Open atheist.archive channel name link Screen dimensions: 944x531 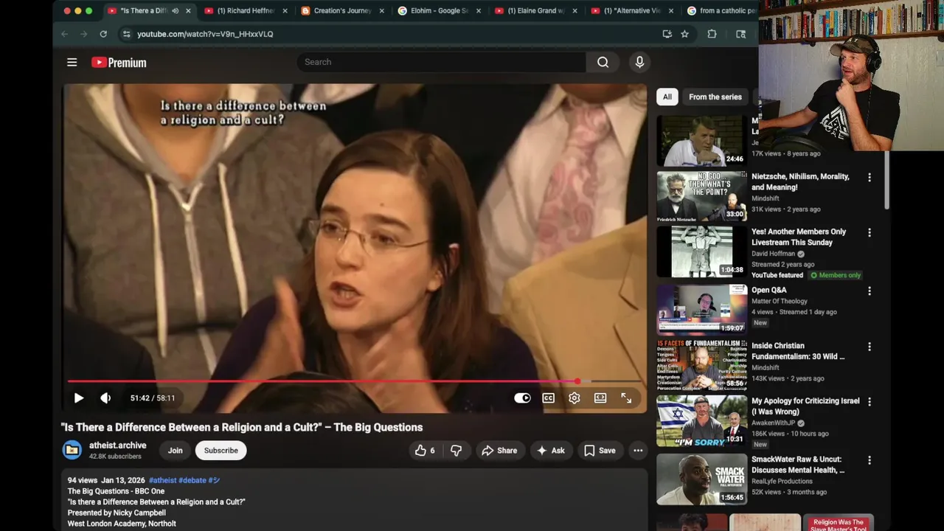[117, 445]
